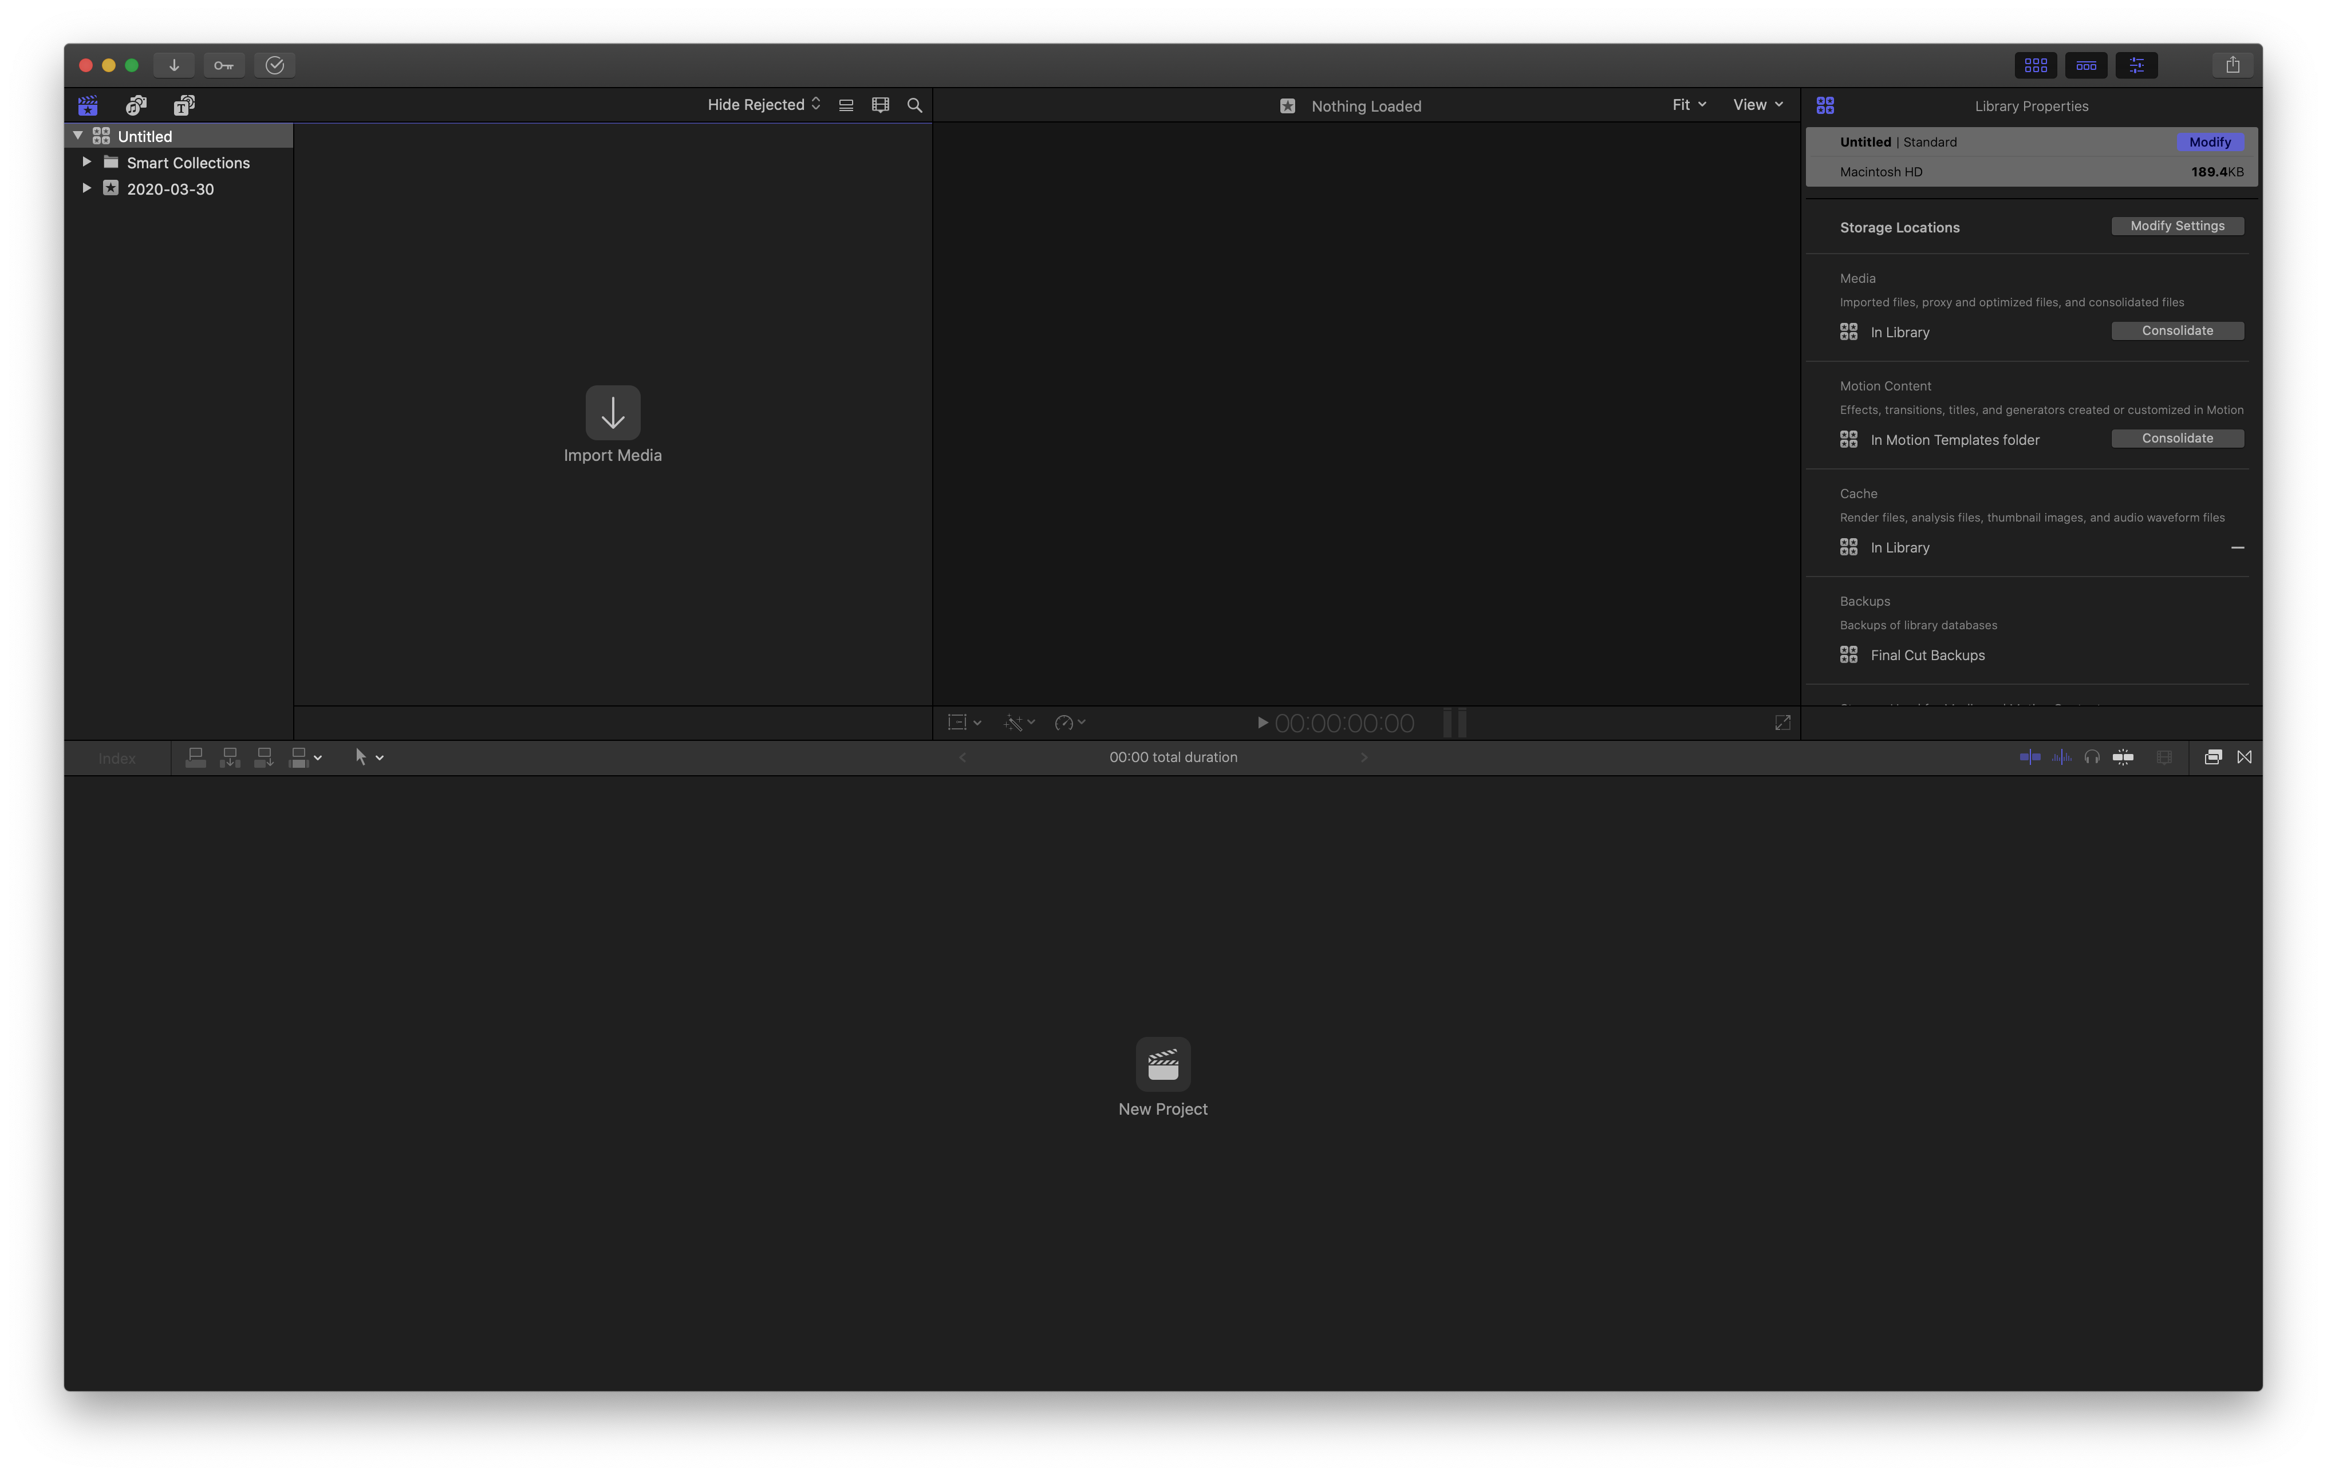The image size is (2327, 1476).
Task: Click the Import Media arrow toolbar icon
Action: pyautogui.click(x=174, y=65)
